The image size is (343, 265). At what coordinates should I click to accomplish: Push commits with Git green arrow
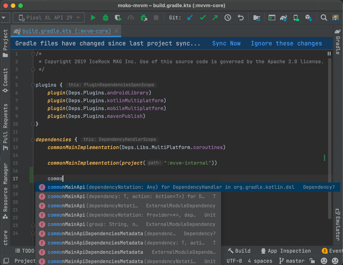tap(215, 17)
